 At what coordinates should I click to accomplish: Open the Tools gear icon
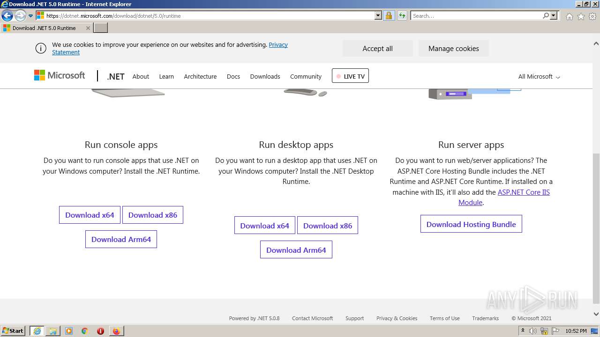[592, 16]
